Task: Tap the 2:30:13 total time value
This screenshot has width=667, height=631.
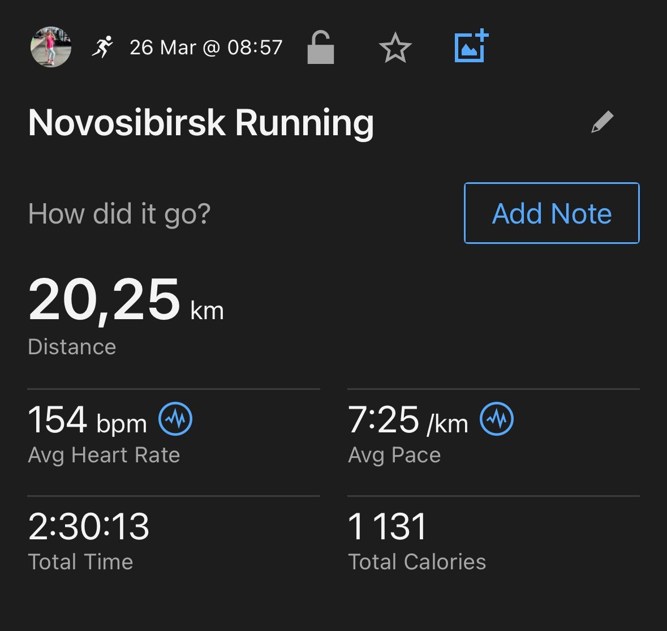Action: tap(88, 527)
